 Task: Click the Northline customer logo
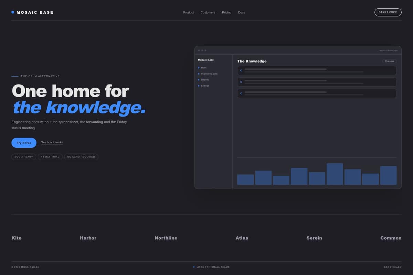pos(166,238)
